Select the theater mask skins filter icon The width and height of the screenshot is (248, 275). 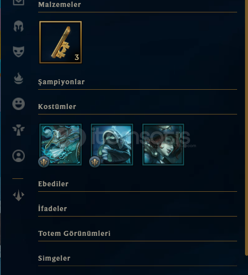(18, 52)
